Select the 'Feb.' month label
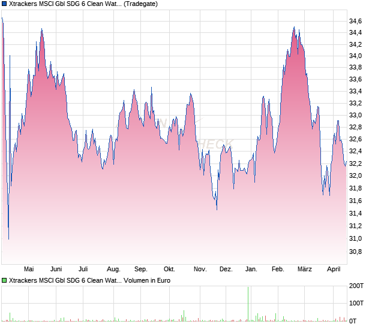Viewport: 372px width, 327px height. coord(278,269)
